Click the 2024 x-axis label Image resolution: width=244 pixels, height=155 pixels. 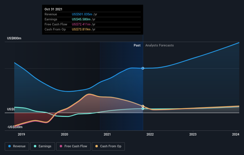(236, 134)
